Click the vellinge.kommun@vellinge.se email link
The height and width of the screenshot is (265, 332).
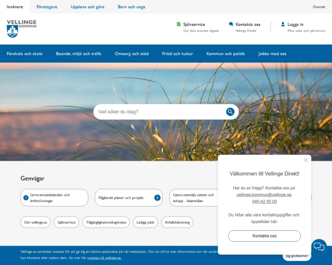pos(264,195)
